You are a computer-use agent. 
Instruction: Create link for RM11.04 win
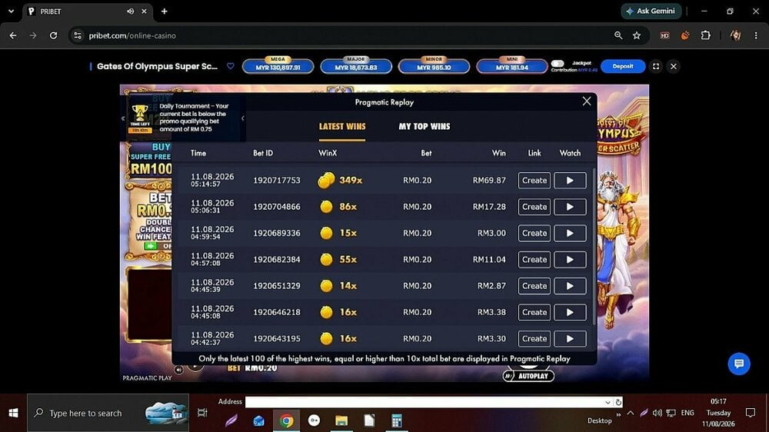534,259
